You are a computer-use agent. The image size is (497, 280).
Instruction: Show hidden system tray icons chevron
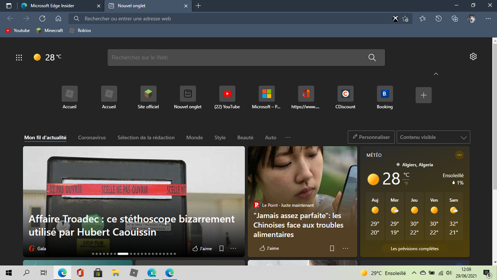point(414,273)
